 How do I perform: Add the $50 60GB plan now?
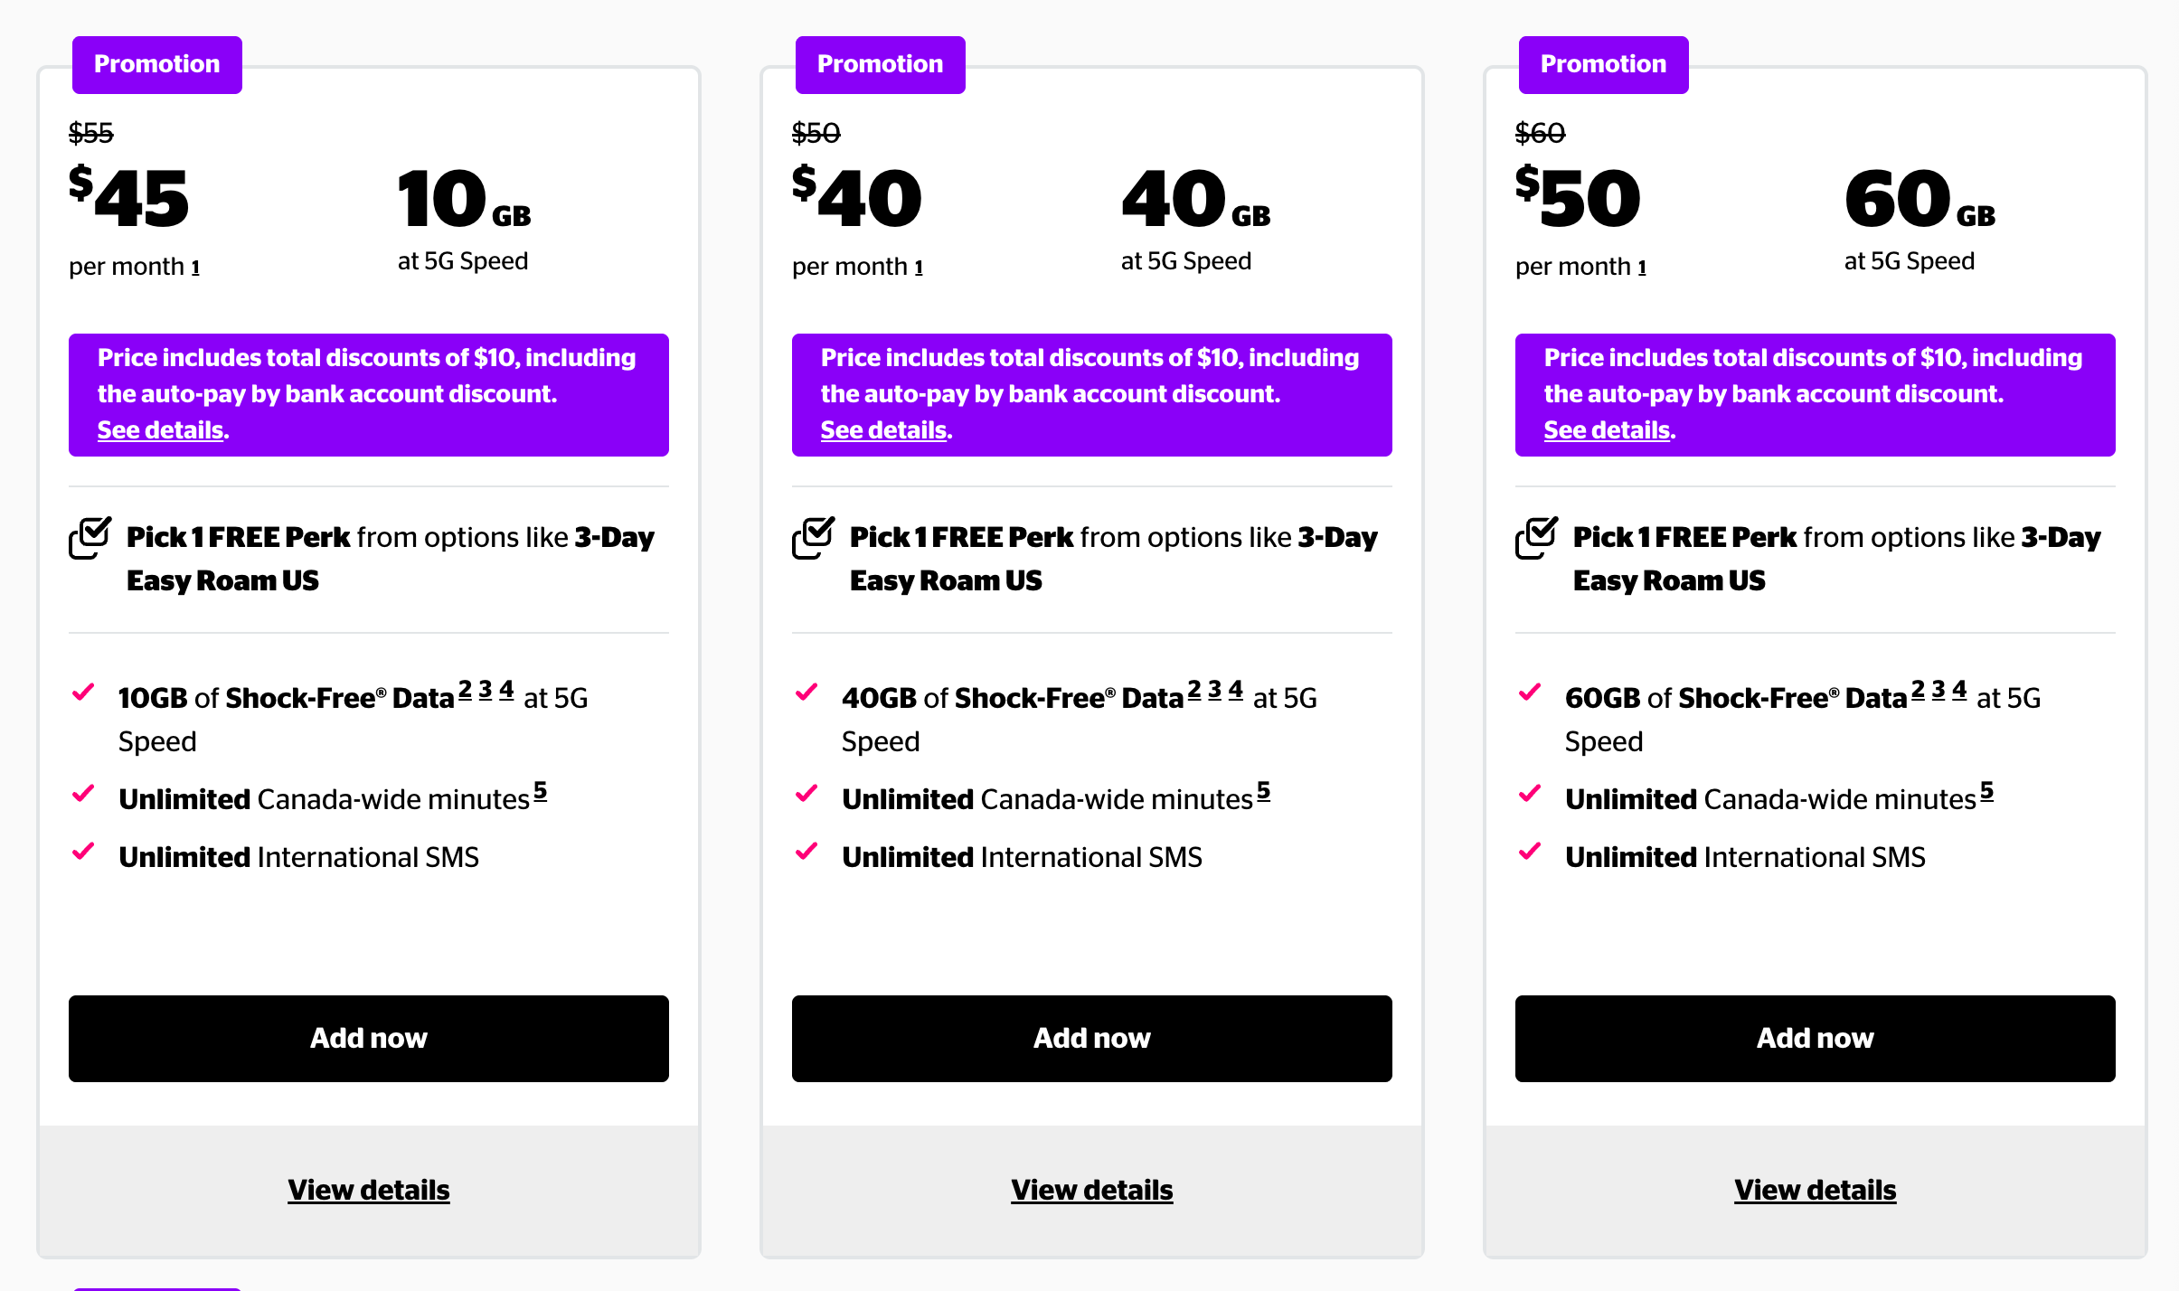pos(1816,1039)
